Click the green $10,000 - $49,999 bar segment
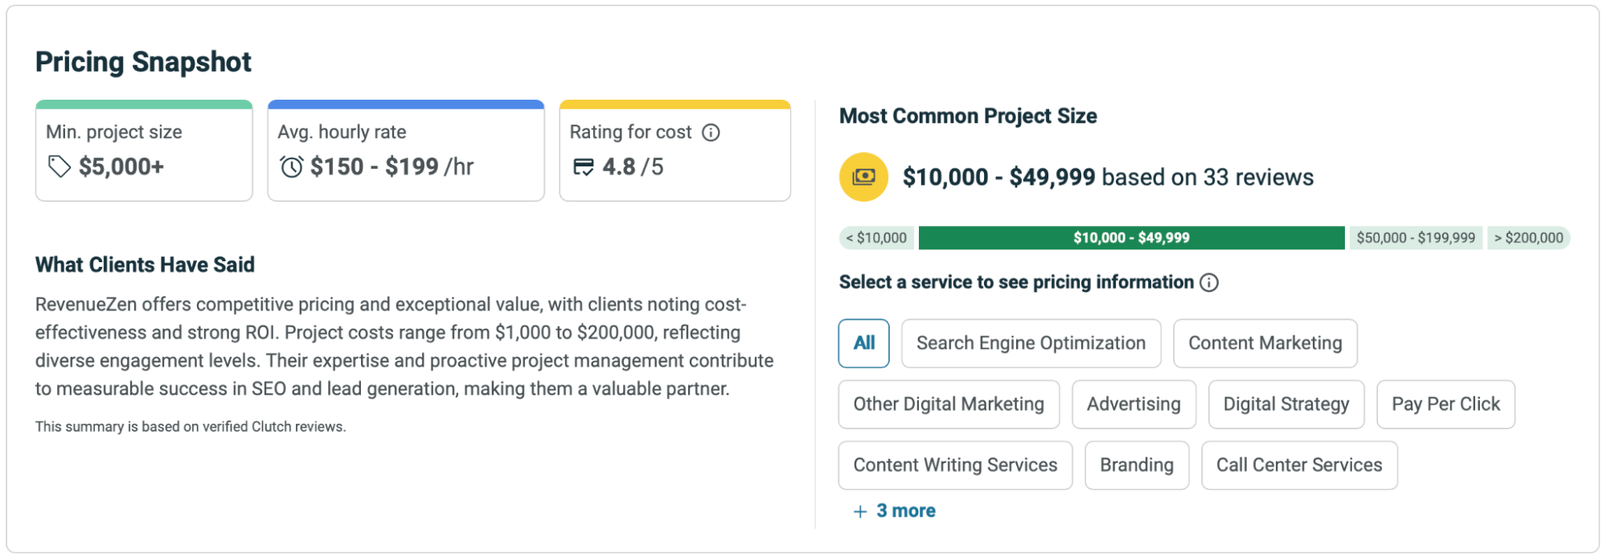 [x=1131, y=238]
